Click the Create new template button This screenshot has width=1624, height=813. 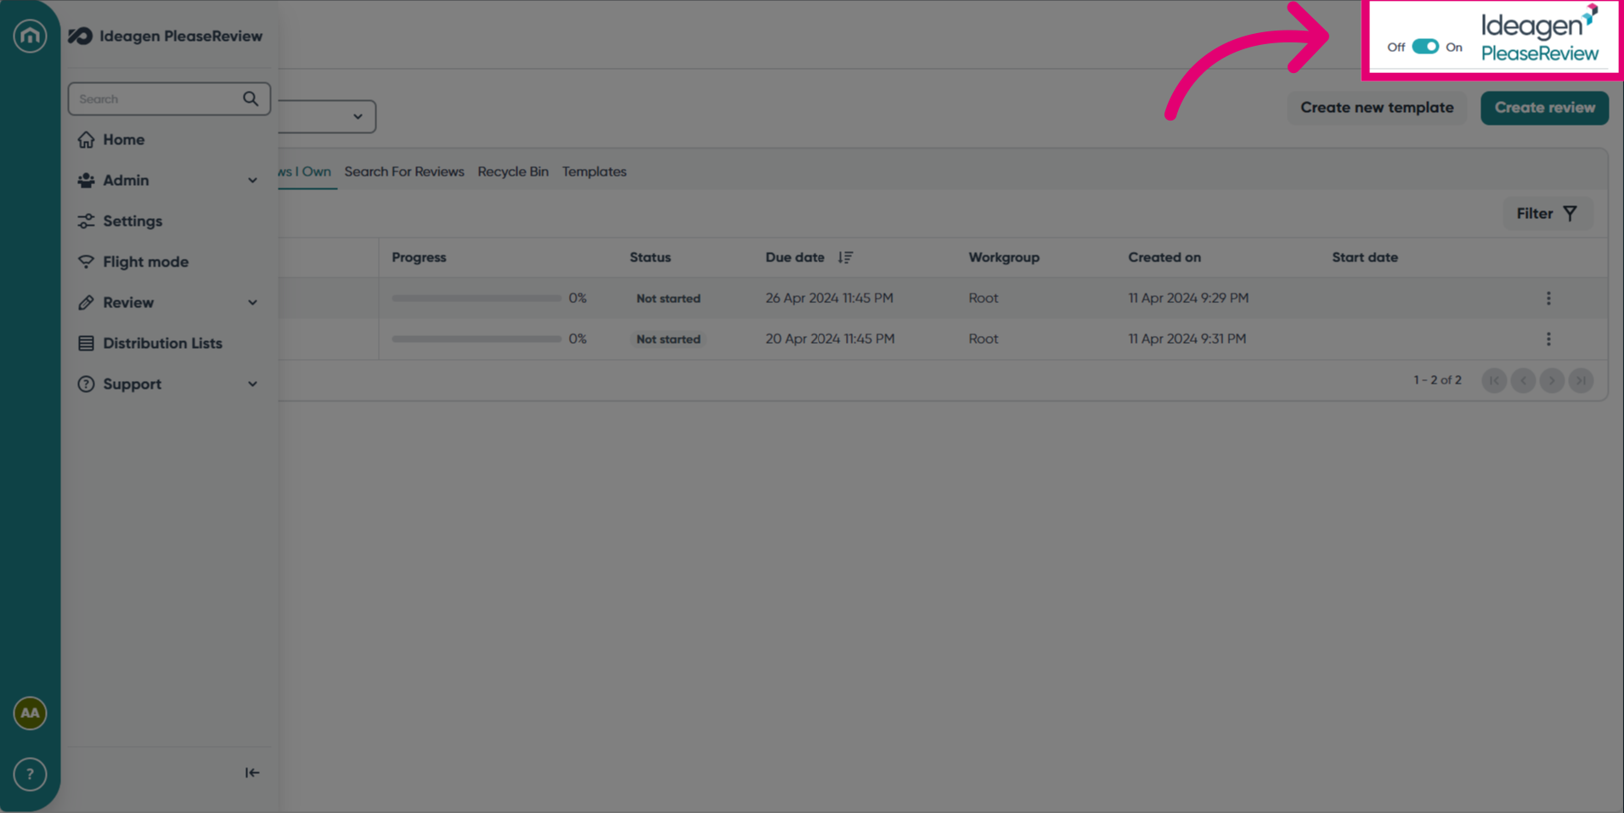click(1377, 108)
